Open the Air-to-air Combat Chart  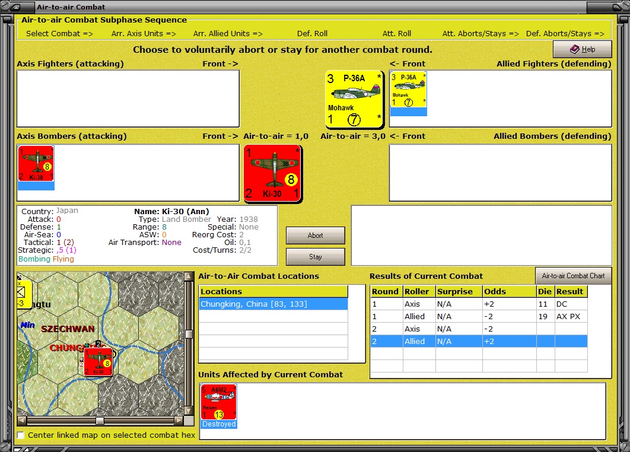point(574,276)
